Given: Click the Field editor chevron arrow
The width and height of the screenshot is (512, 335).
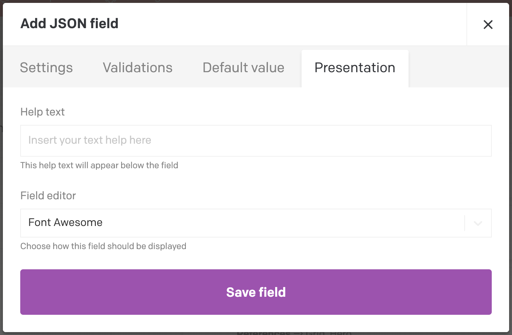Looking at the screenshot, I should (478, 223).
